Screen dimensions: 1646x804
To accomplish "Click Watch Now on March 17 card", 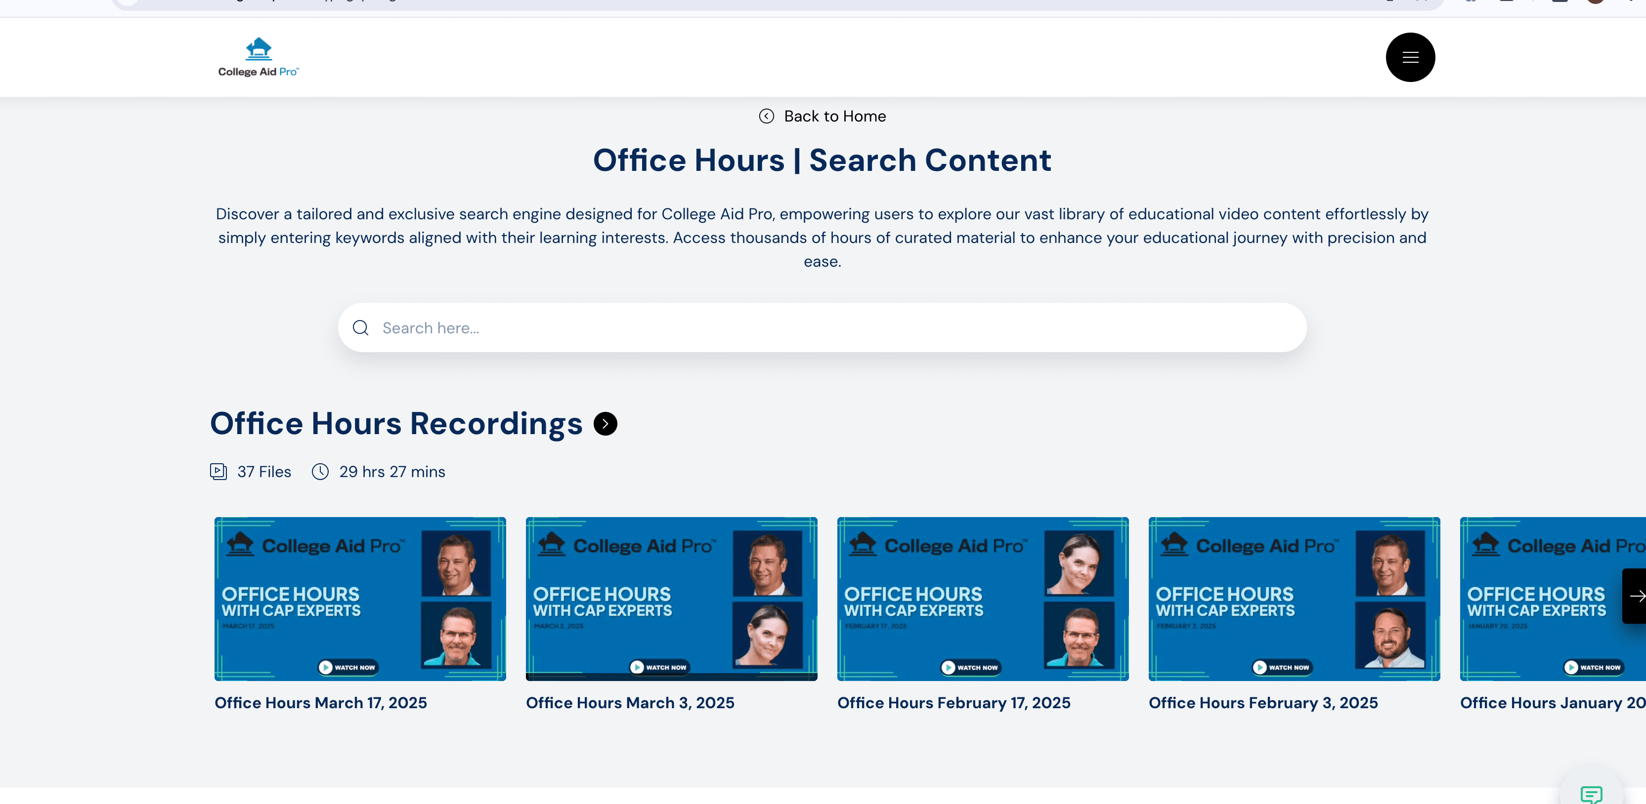I will [348, 667].
